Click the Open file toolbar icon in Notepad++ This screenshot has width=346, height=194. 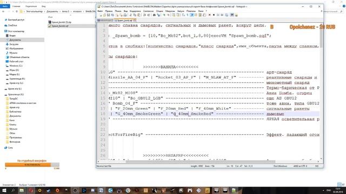[x=104, y=15]
